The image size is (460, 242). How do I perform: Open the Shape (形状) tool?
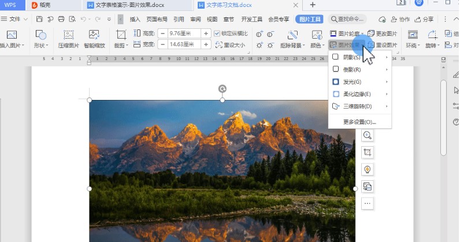(x=40, y=39)
